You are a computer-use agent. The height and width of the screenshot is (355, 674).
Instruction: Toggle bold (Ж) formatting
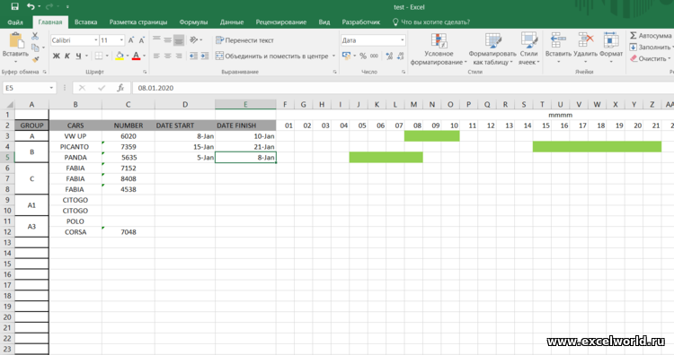coord(57,56)
